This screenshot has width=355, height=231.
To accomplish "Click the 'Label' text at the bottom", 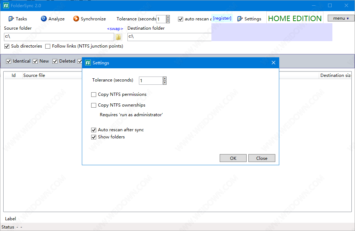I will (x=10, y=218).
